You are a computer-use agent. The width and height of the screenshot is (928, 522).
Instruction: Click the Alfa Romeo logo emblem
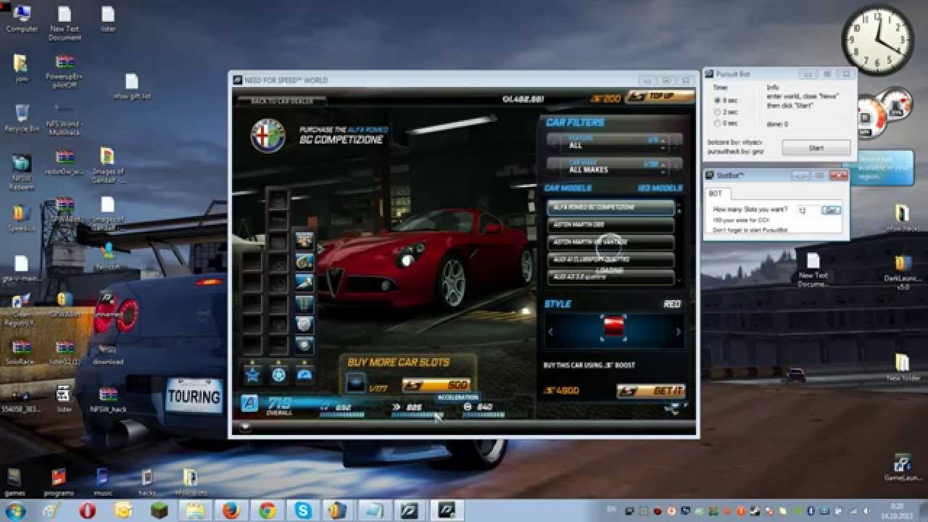268,135
